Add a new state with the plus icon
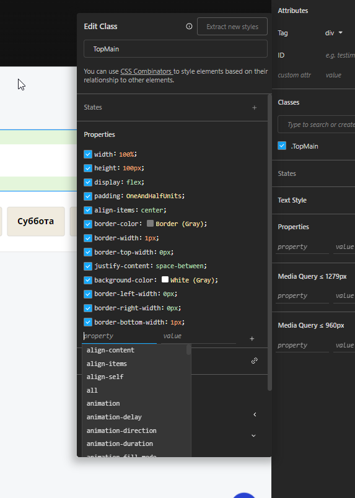The height and width of the screenshot is (498, 355). point(254,108)
